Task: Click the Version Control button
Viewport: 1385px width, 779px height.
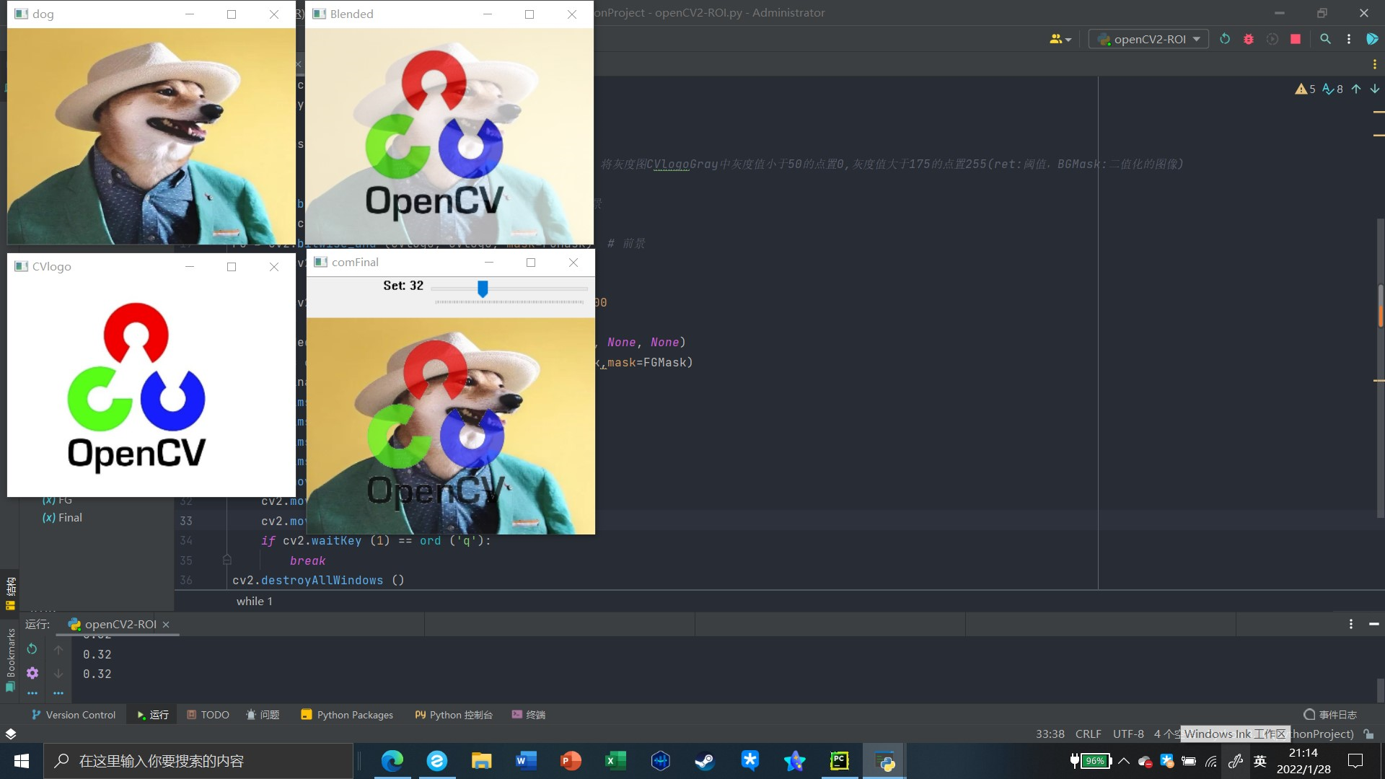Action: click(x=74, y=715)
